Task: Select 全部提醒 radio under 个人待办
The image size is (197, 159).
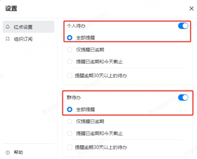Action: [70, 38]
